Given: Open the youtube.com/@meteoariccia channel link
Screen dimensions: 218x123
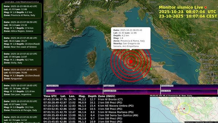Looking at the screenshot, I should 22,2.
